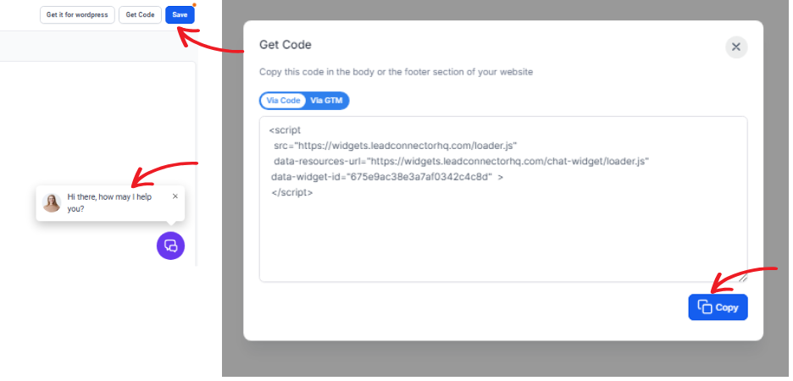Switch to Via Code option
The image size is (793, 381).
click(283, 101)
